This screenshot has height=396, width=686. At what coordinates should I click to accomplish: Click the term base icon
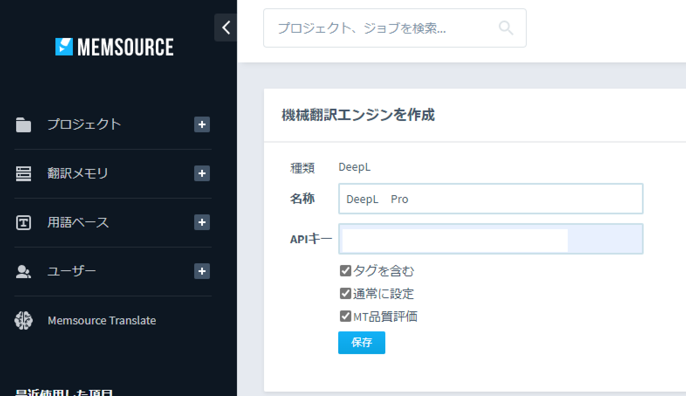[x=24, y=223]
